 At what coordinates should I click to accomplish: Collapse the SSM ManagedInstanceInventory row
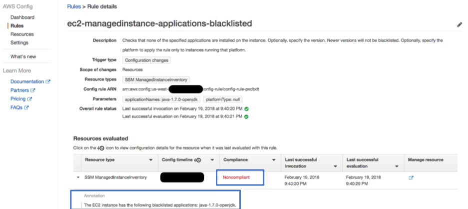(78, 177)
